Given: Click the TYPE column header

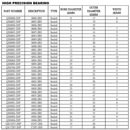Looking at the screenshot, I should point(54,11).
